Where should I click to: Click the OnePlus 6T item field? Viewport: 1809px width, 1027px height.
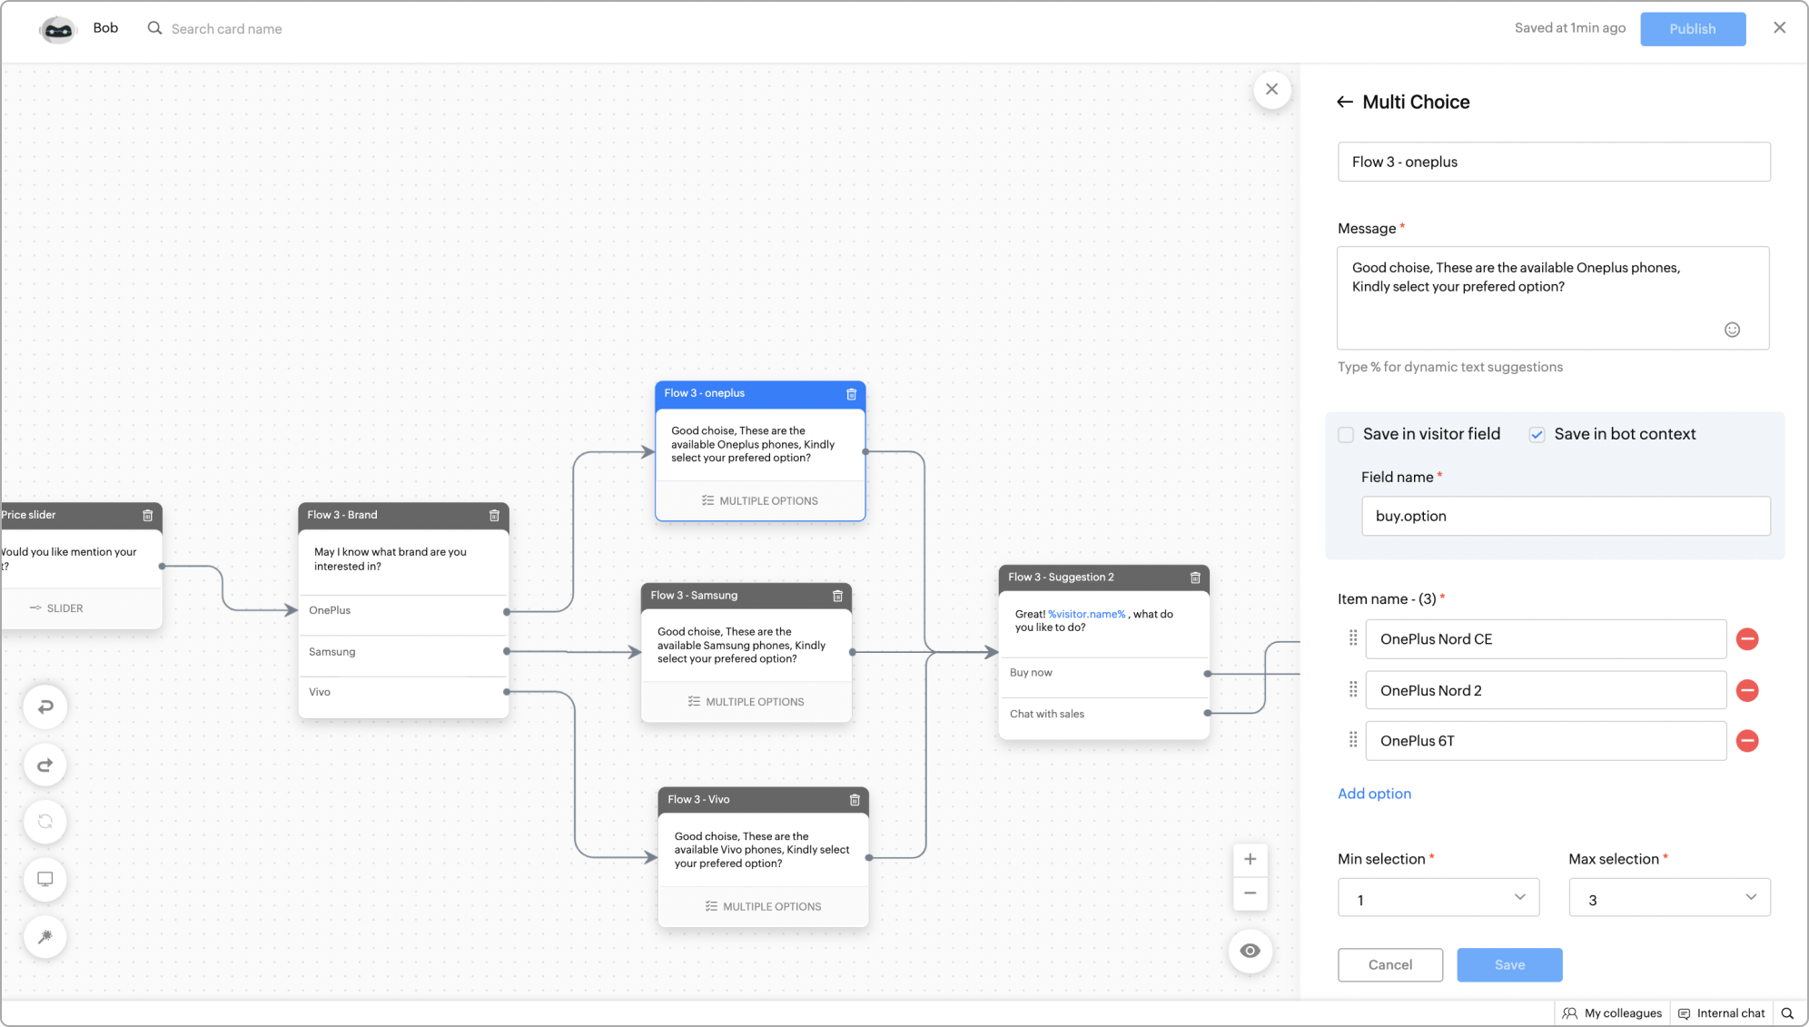coord(1546,741)
